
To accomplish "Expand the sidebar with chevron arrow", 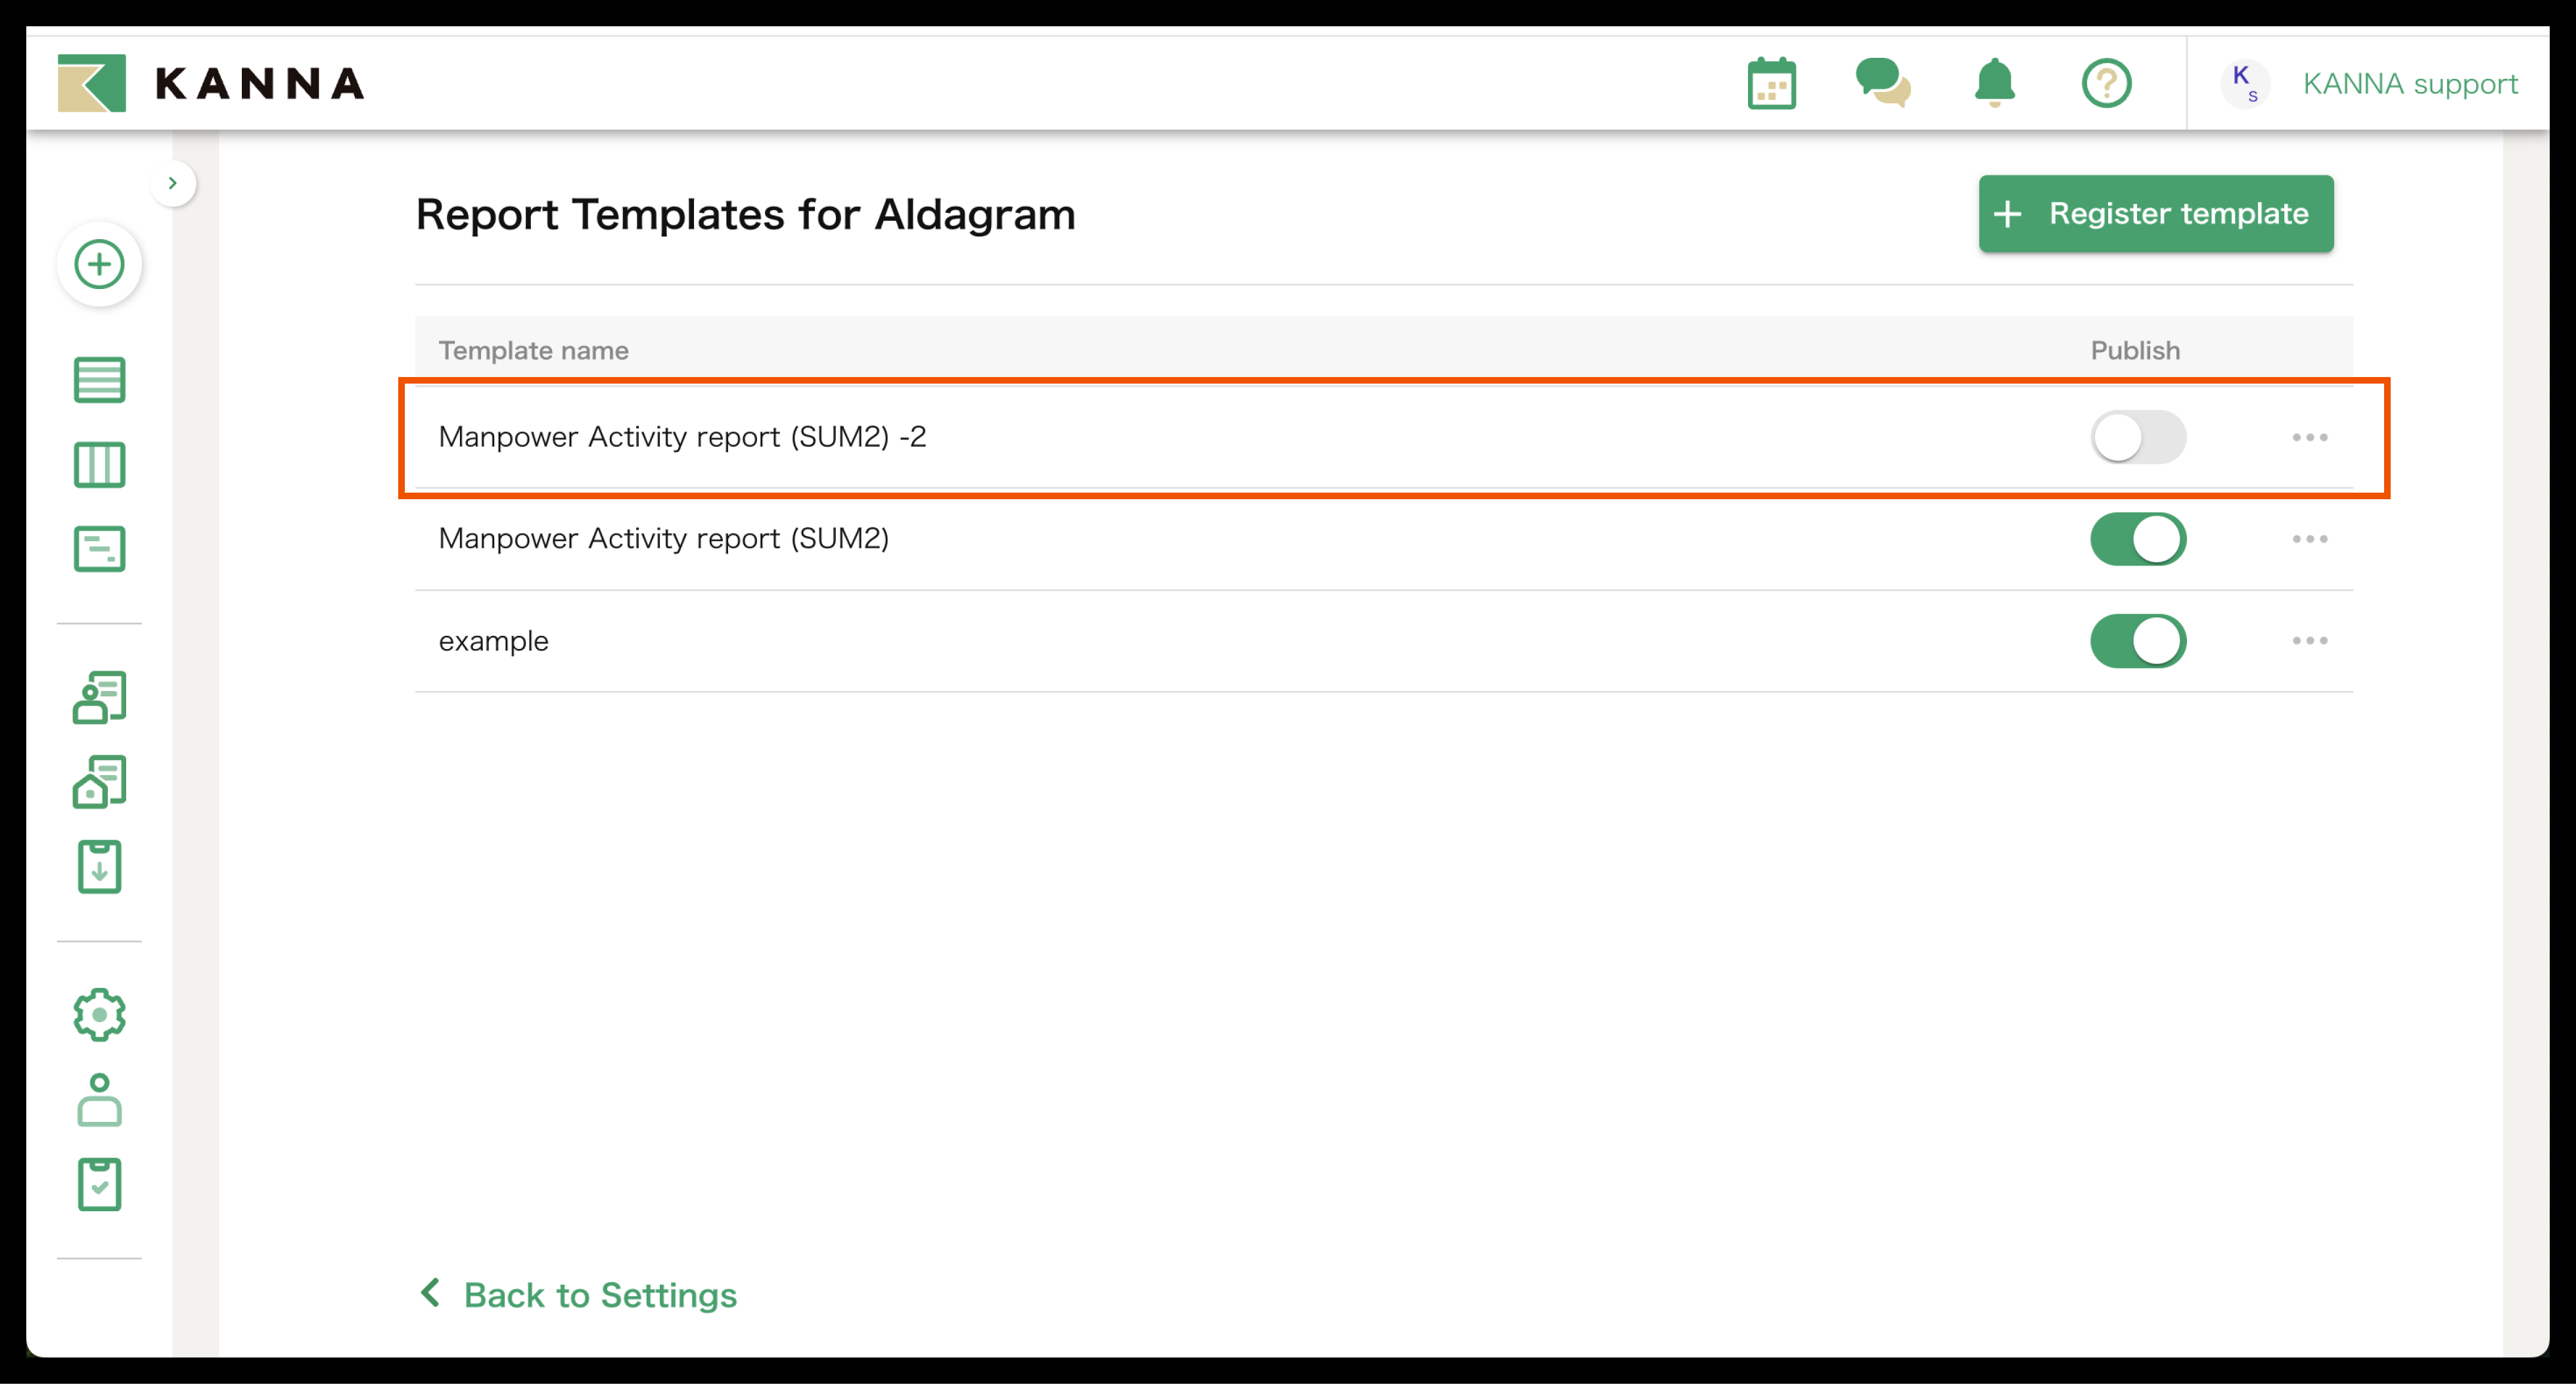I will (x=173, y=183).
